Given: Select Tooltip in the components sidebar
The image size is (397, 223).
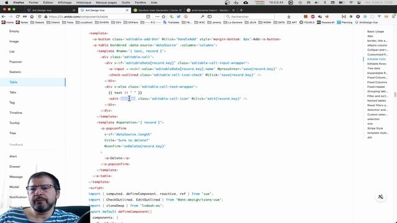Looking at the screenshot, I should pyautogui.click(x=14, y=123).
